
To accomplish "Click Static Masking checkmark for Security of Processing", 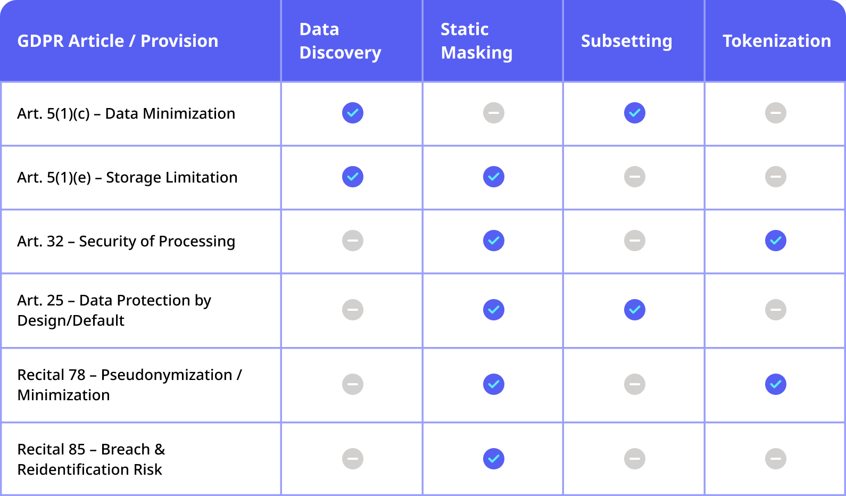I will 494,241.
